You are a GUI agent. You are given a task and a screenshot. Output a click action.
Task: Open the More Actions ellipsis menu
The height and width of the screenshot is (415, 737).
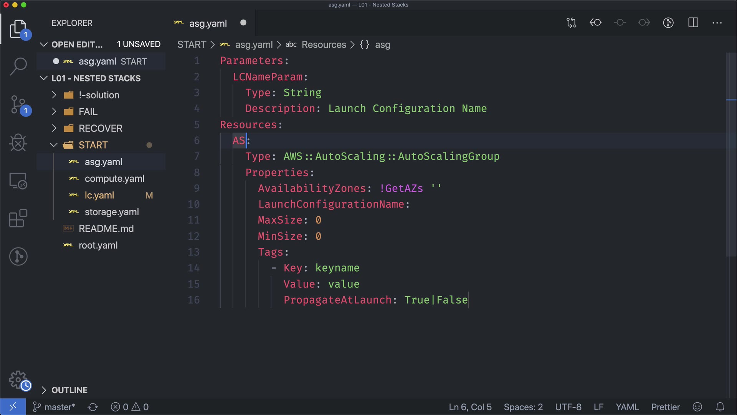click(717, 23)
